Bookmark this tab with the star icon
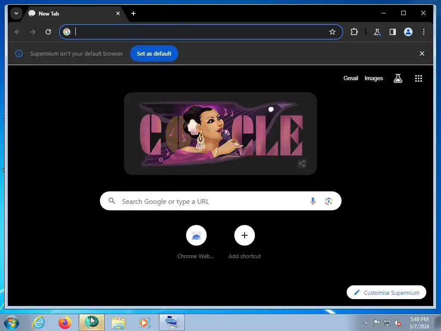Image resolution: width=441 pixels, height=331 pixels. click(332, 32)
